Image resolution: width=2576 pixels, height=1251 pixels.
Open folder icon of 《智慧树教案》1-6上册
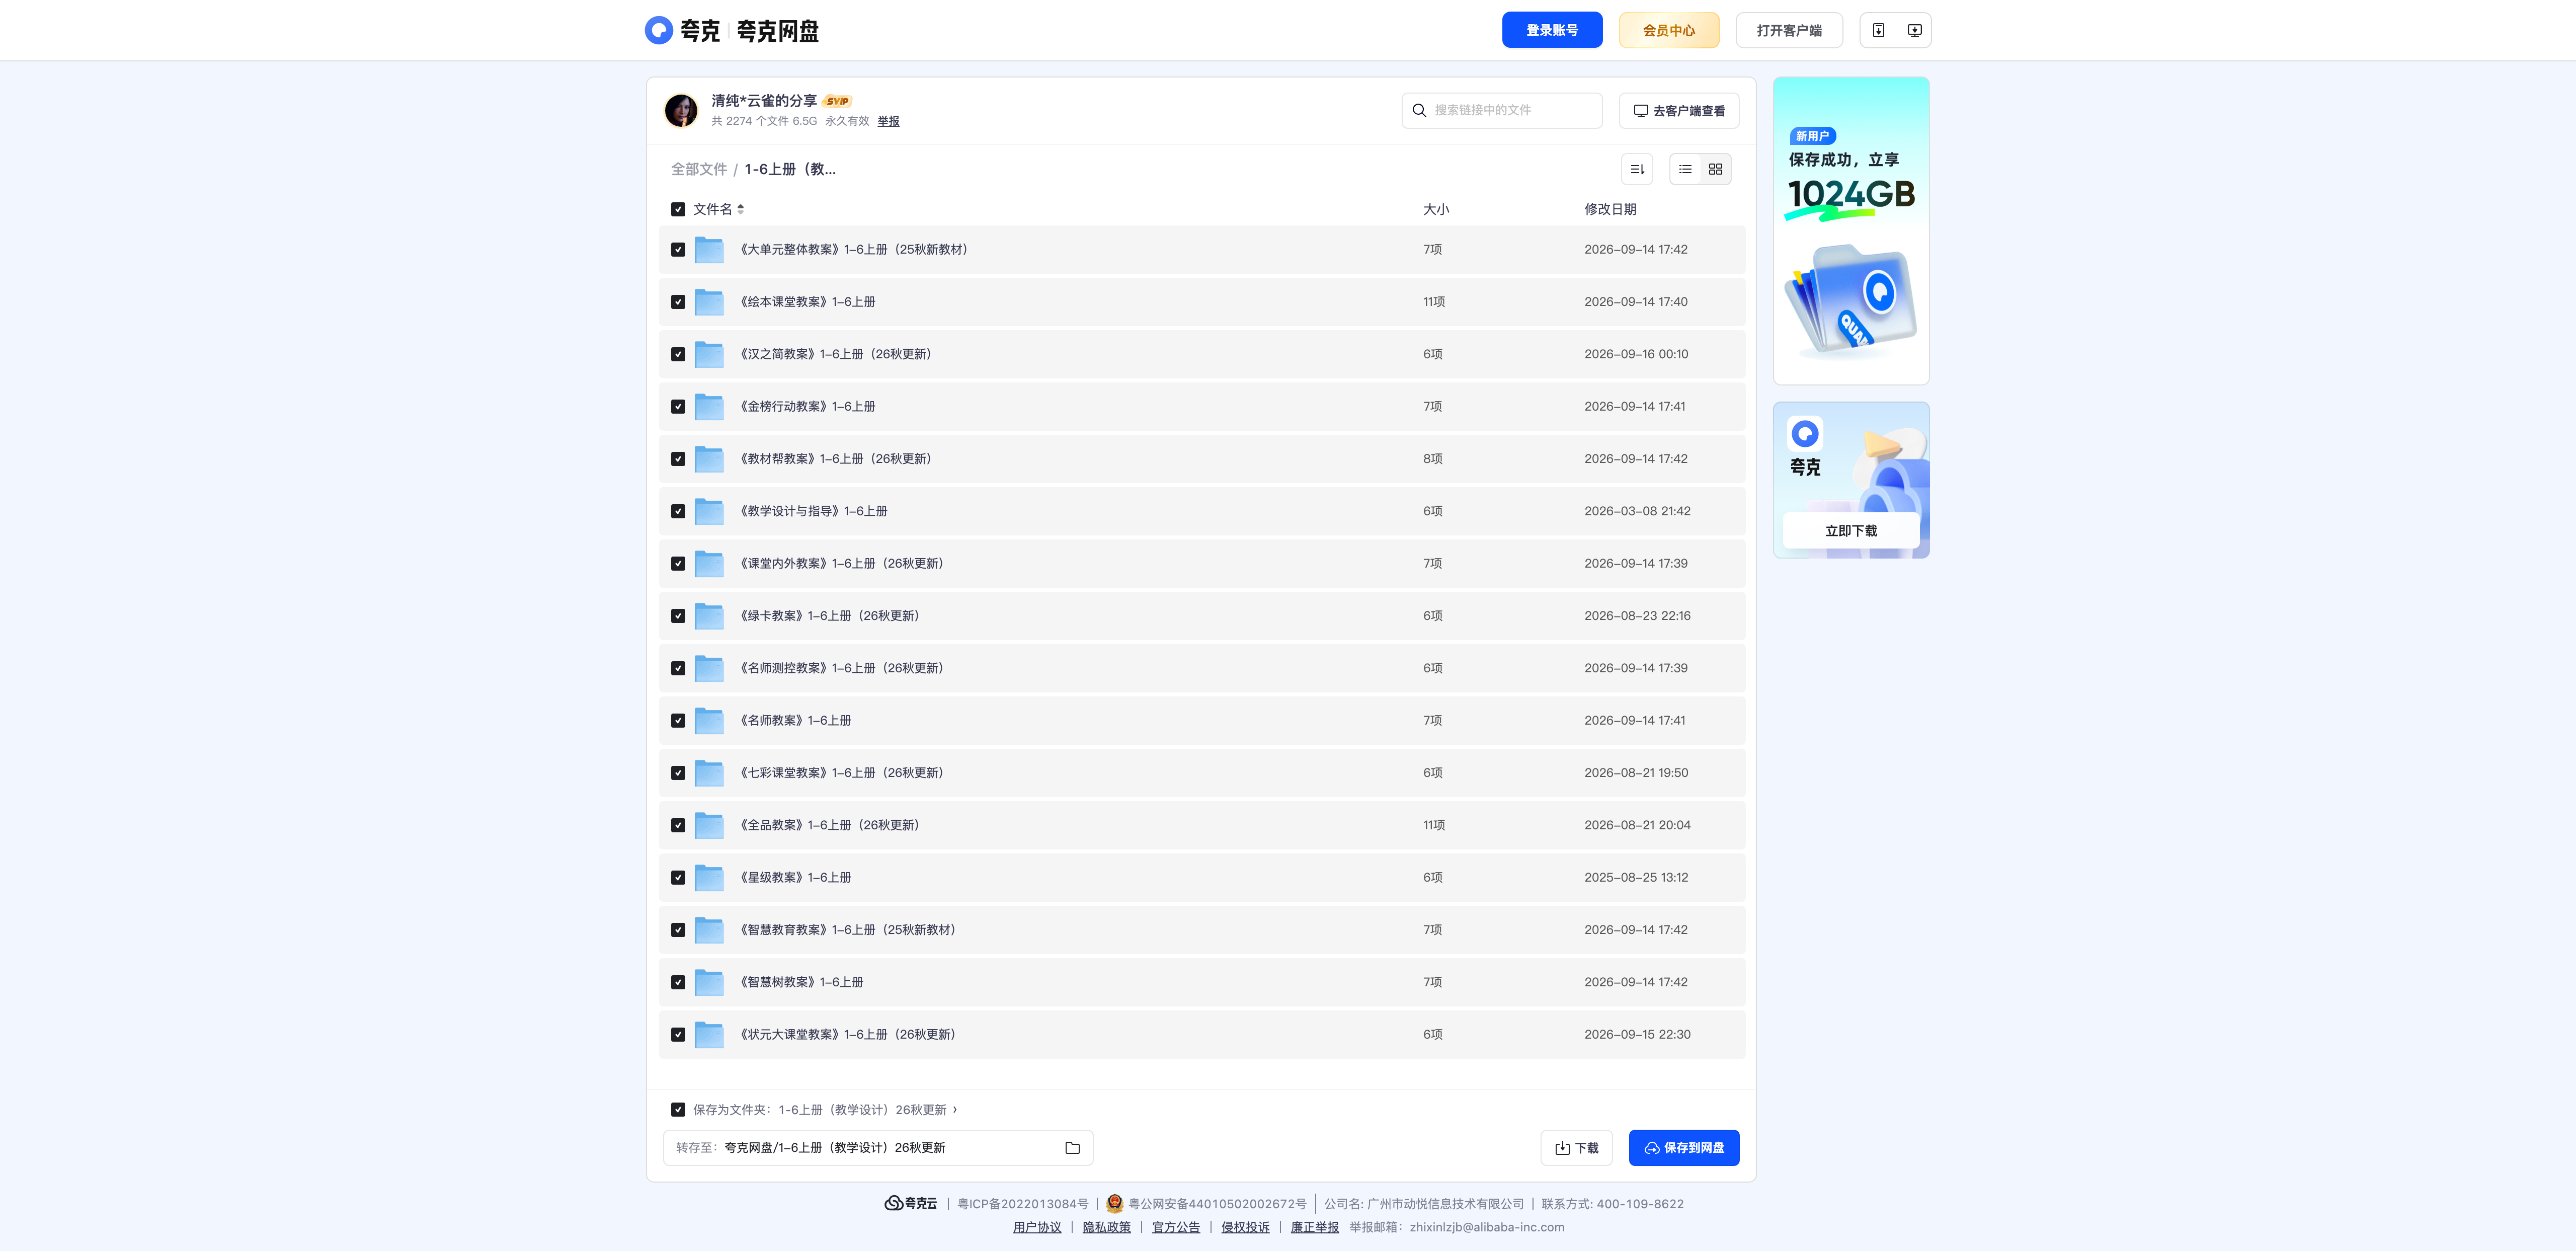coord(709,983)
